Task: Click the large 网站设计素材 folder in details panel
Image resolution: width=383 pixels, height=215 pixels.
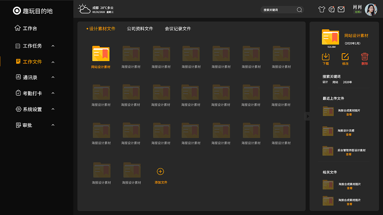Action: tap(330, 37)
